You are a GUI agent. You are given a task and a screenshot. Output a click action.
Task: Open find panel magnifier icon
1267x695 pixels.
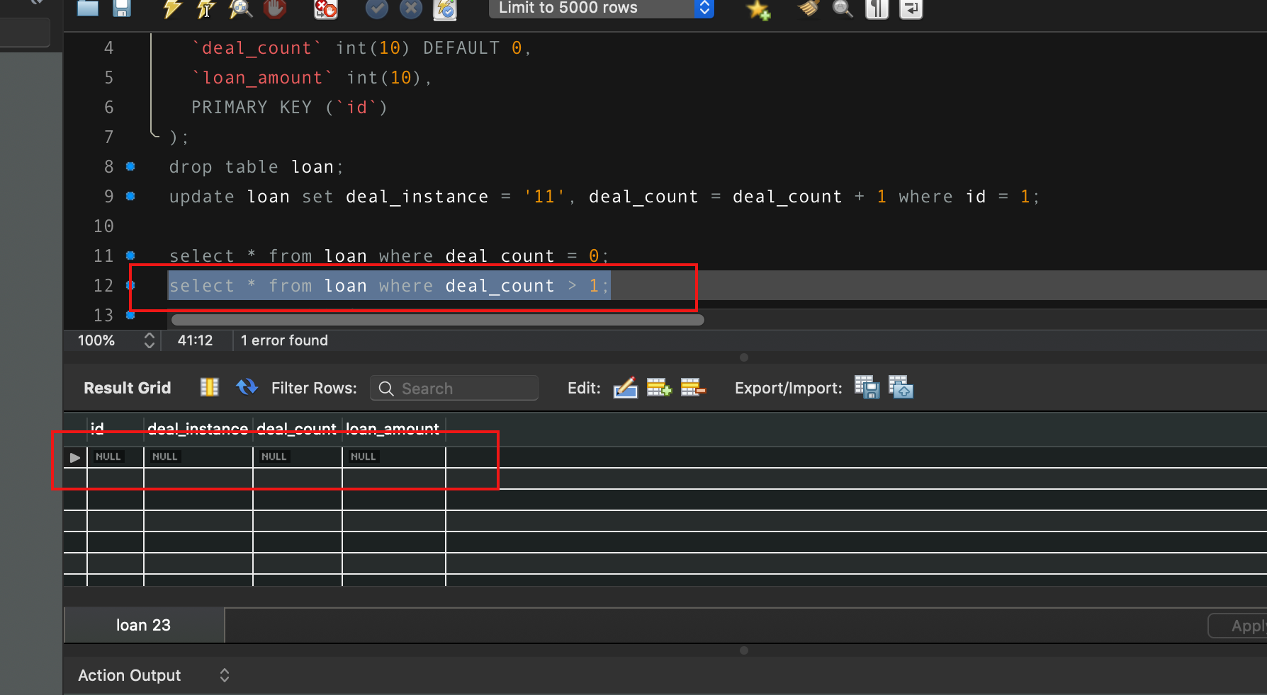[x=843, y=8]
